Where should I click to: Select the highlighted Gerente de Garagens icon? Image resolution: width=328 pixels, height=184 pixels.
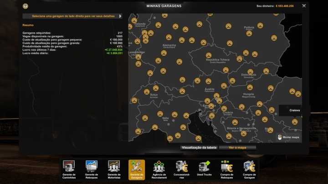point(137,169)
